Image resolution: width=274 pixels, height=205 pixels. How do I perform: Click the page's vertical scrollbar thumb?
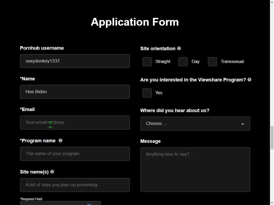tap(272, 137)
